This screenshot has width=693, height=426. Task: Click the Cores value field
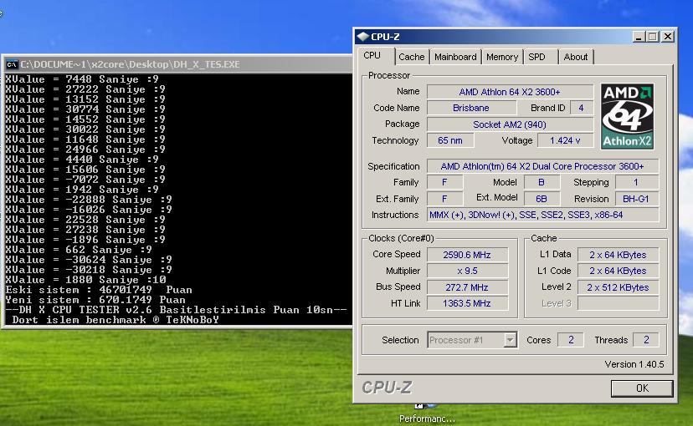point(571,340)
